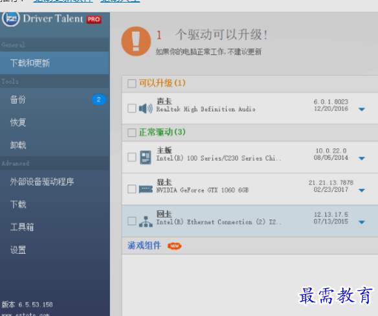
Task: Open 外部设备驱动程序 in the sidebar
Action: 55,182
